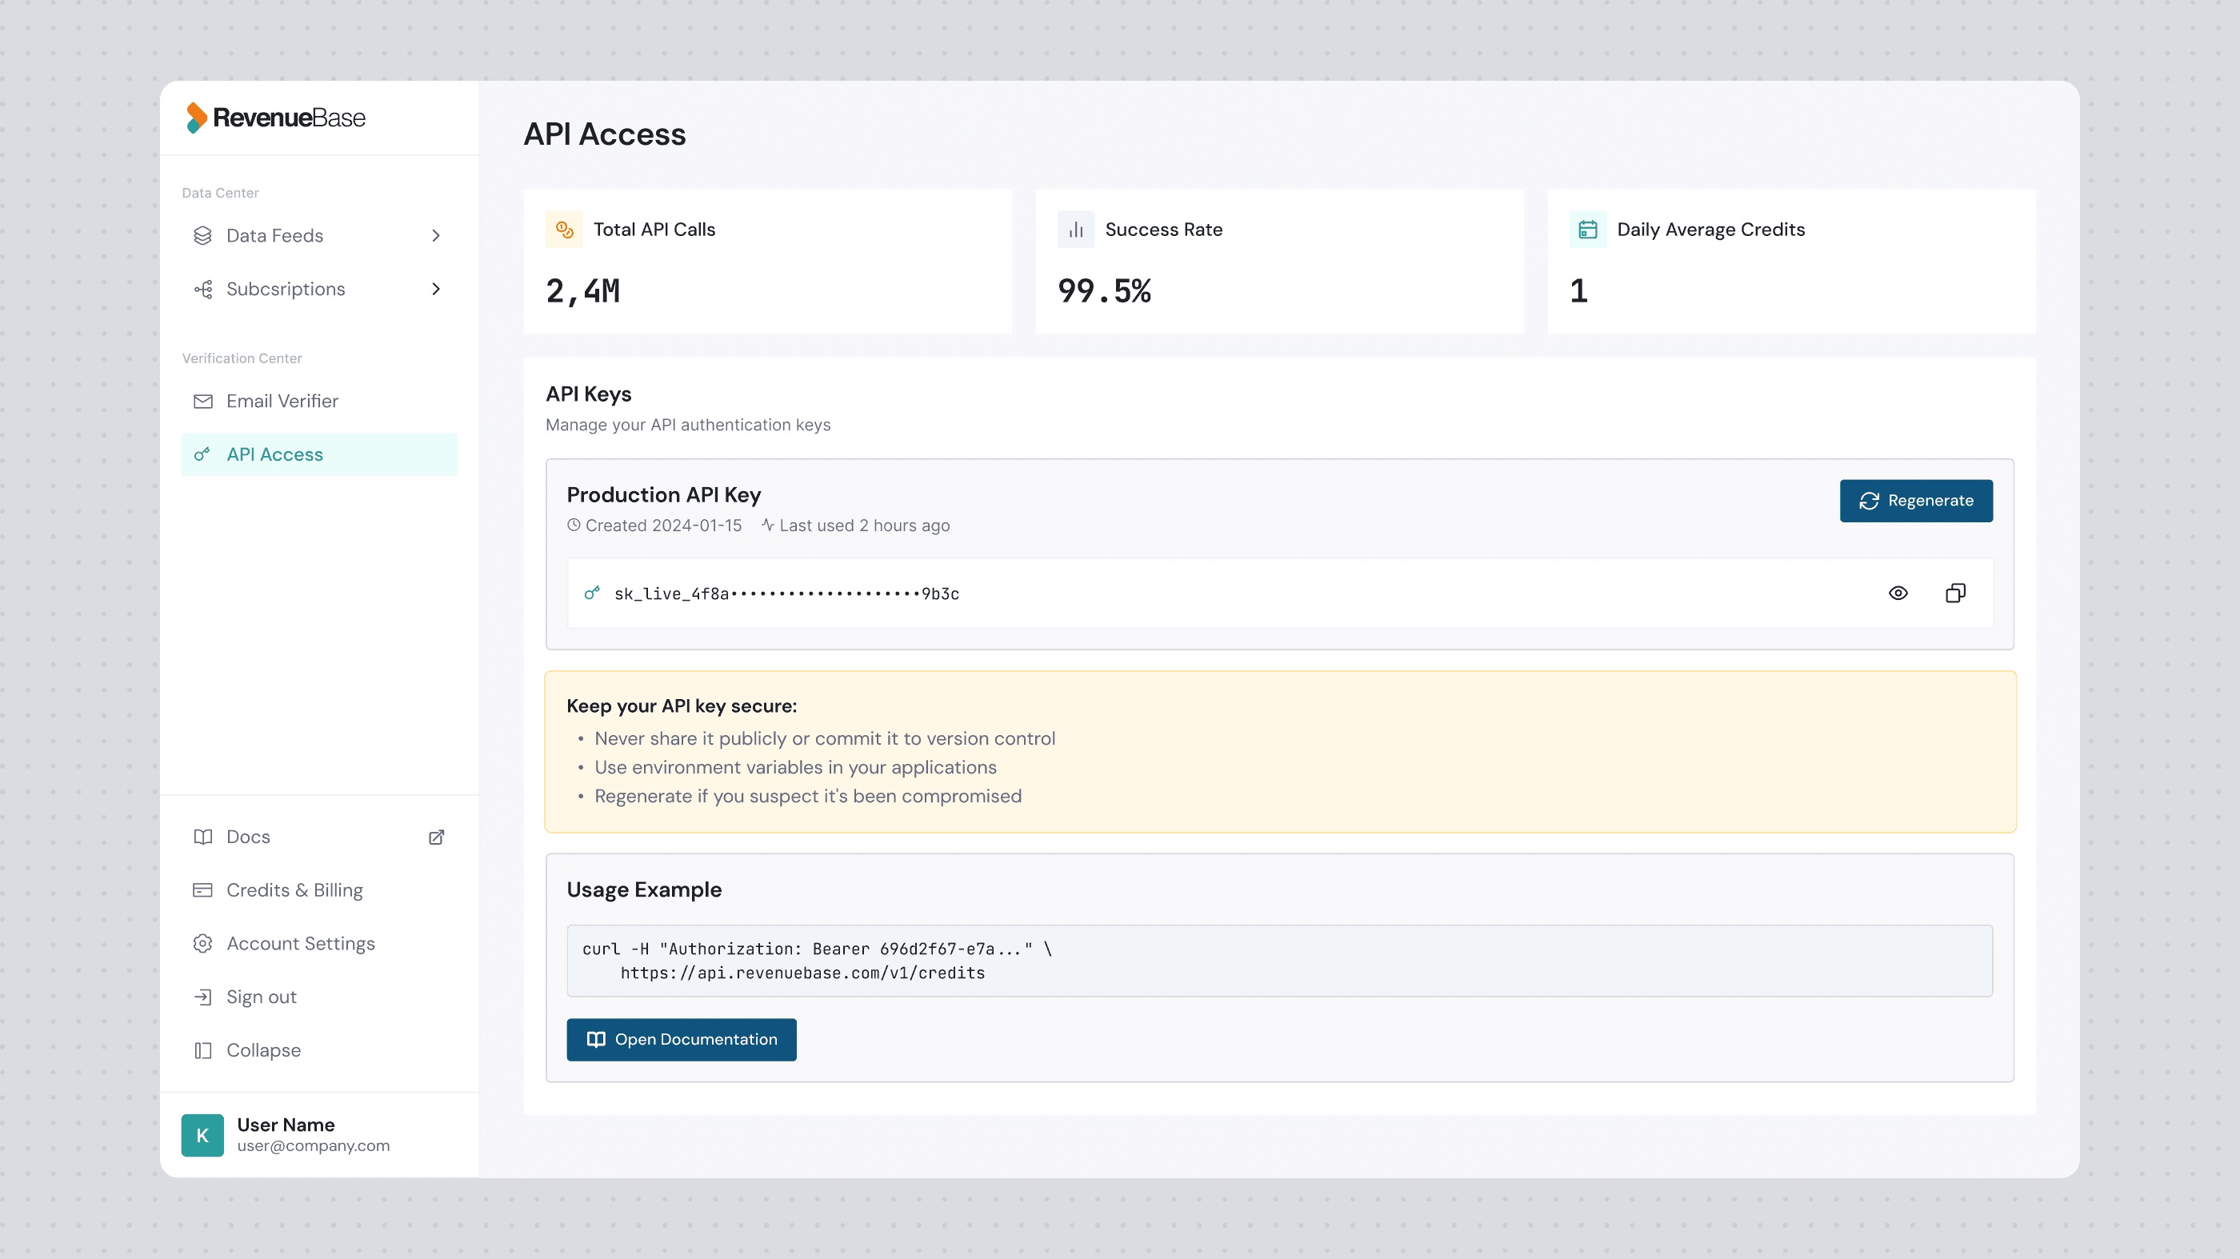Viewport: 2240px width, 1259px height.
Task: Select API Access in the sidebar
Action: (274, 454)
